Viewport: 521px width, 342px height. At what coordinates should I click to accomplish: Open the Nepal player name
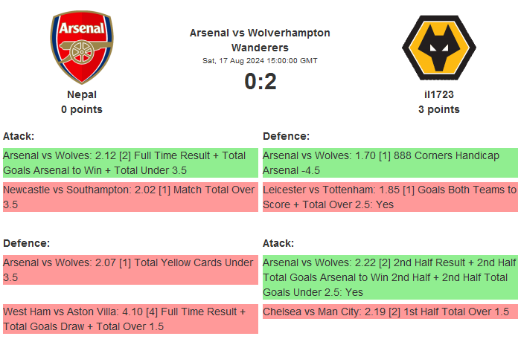(82, 94)
